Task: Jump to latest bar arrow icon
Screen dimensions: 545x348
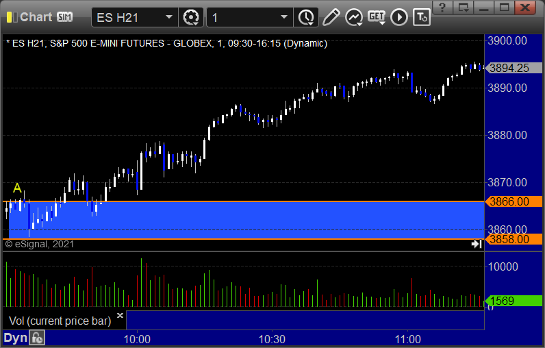Action: pyautogui.click(x=477, y=244)
